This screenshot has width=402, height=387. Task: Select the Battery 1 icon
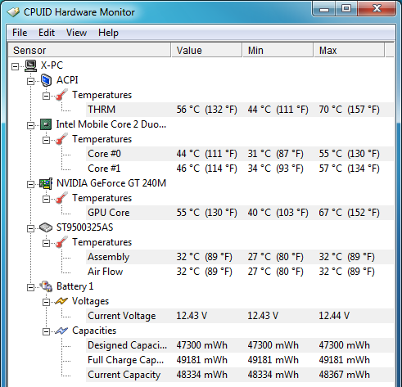tap(46, 286)
